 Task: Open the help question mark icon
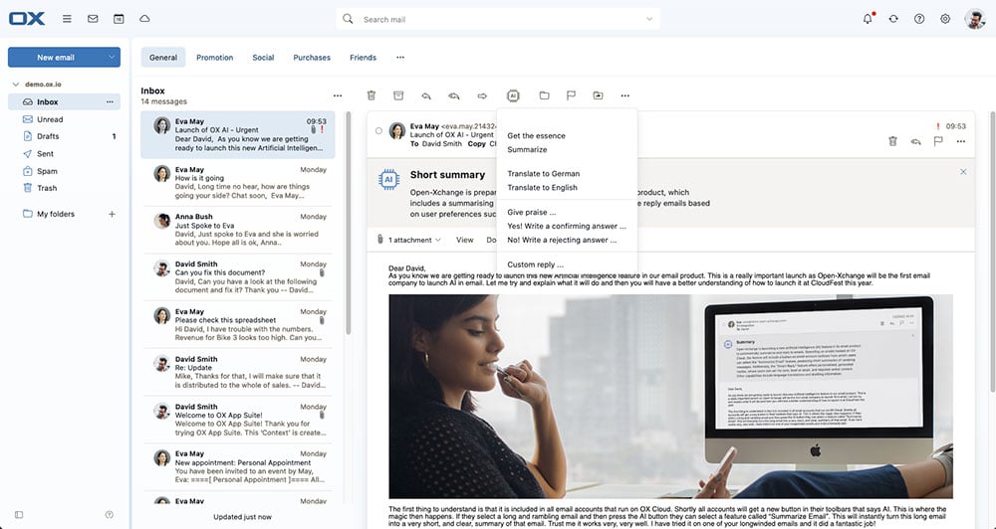pos(919,19)
